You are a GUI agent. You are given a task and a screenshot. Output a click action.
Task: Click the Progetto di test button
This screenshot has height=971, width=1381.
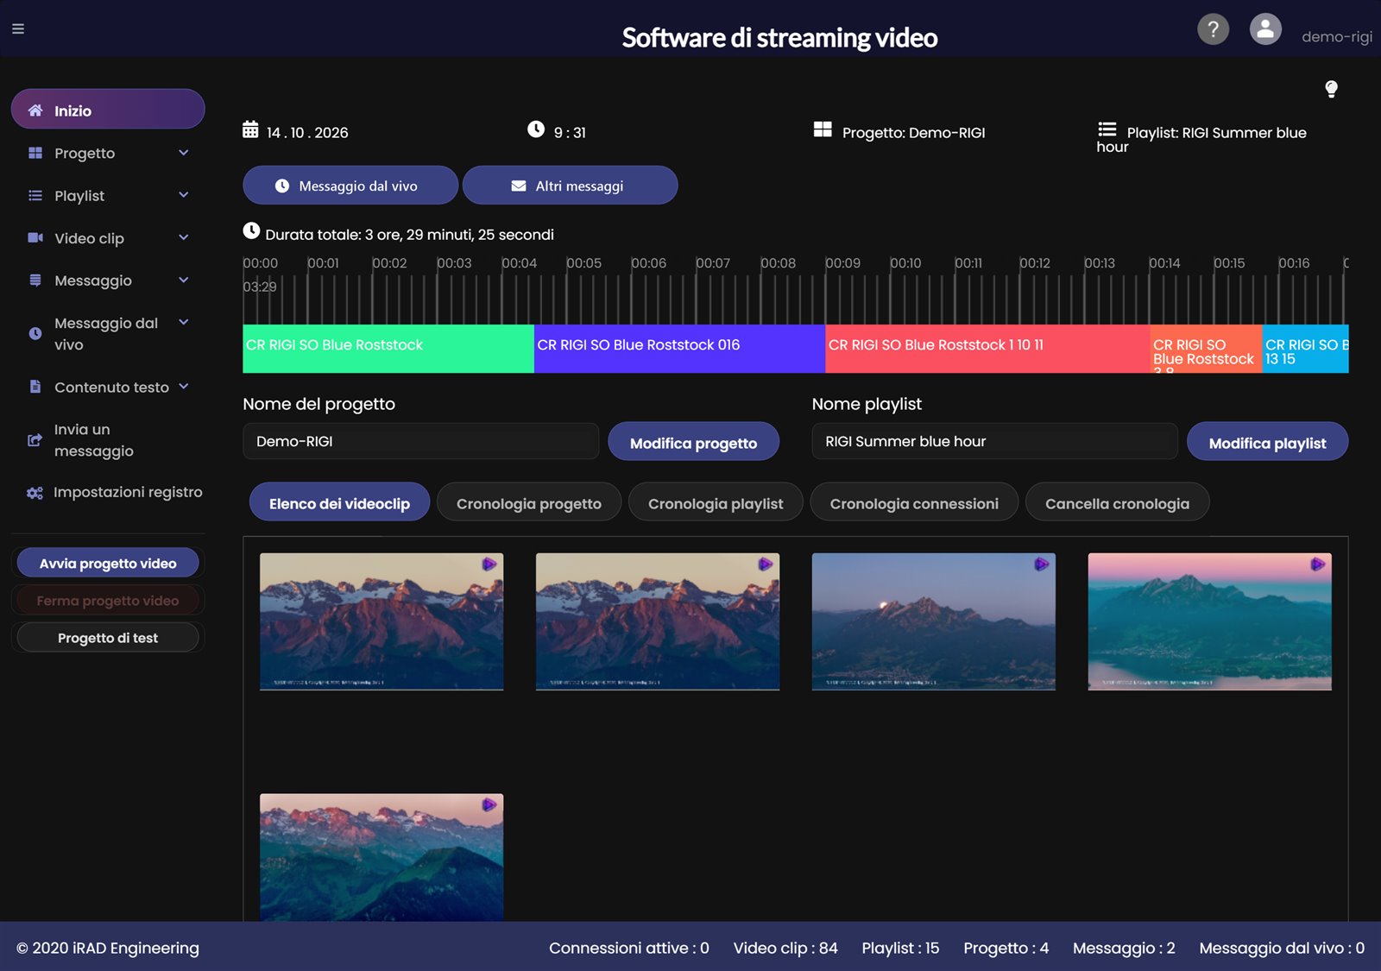click(108, 637)
